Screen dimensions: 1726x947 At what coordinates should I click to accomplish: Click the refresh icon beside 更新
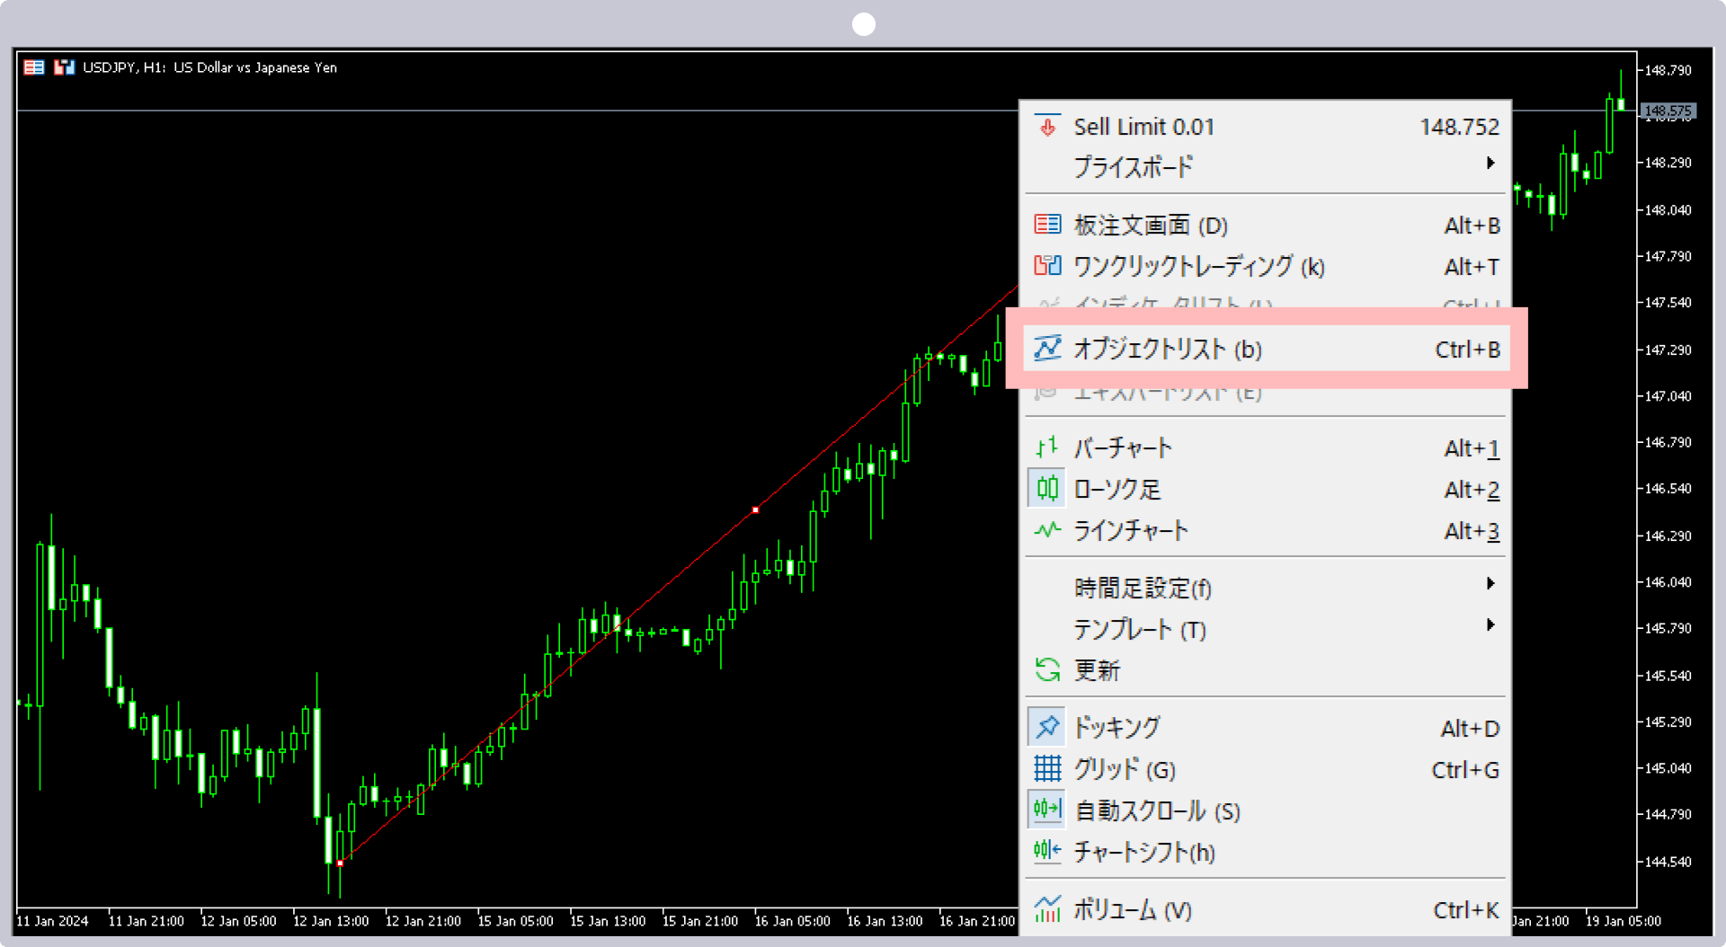coord(1047,670)
